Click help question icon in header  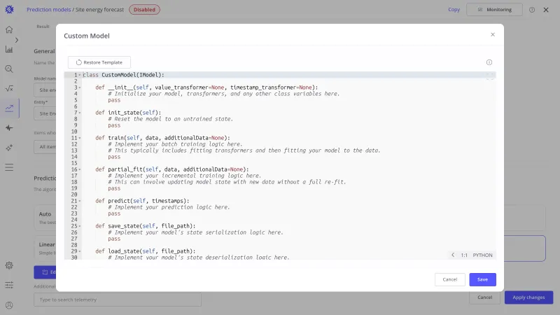pyautogui.click(x=532, y=10)
